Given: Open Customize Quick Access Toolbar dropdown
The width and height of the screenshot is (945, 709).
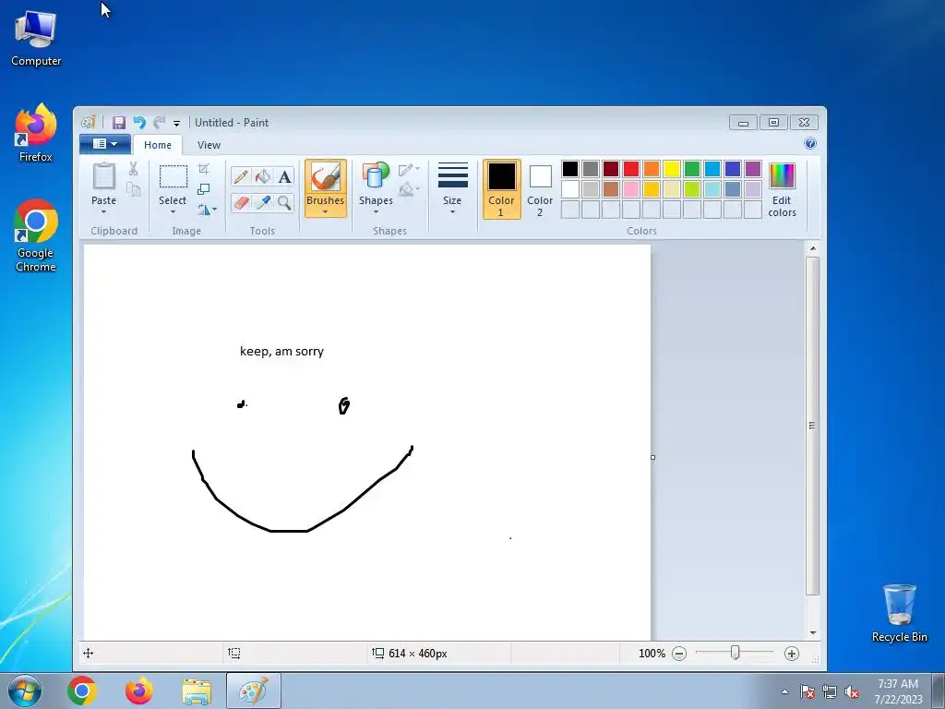Looking at the screenshot, I should 176,123.
